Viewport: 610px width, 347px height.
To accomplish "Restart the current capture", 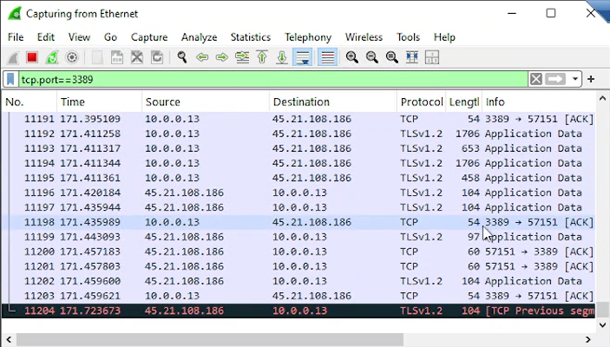I will tap(52, 57).
